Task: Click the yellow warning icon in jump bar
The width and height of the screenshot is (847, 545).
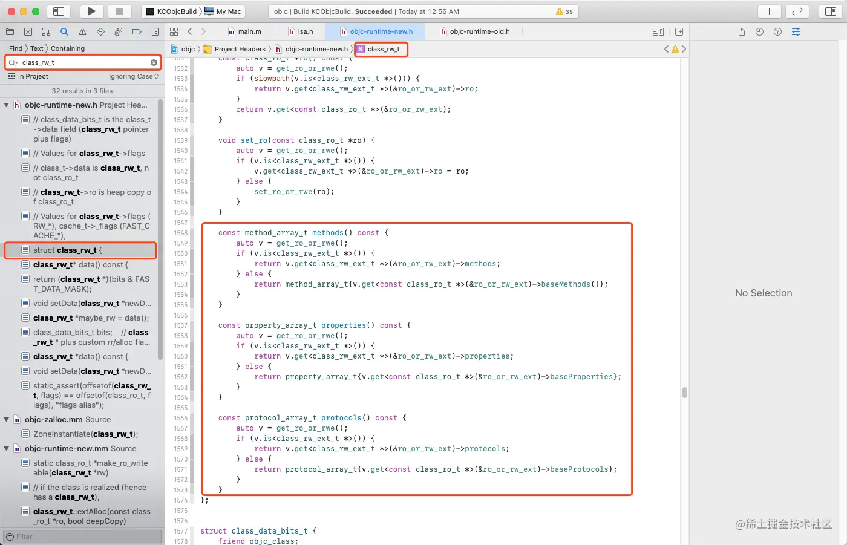Action: click(x=675, y=49)
